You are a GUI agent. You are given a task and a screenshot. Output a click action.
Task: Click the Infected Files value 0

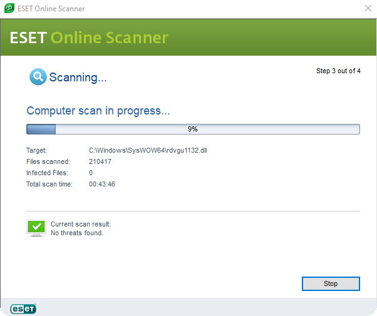click(x=91, y=173)
